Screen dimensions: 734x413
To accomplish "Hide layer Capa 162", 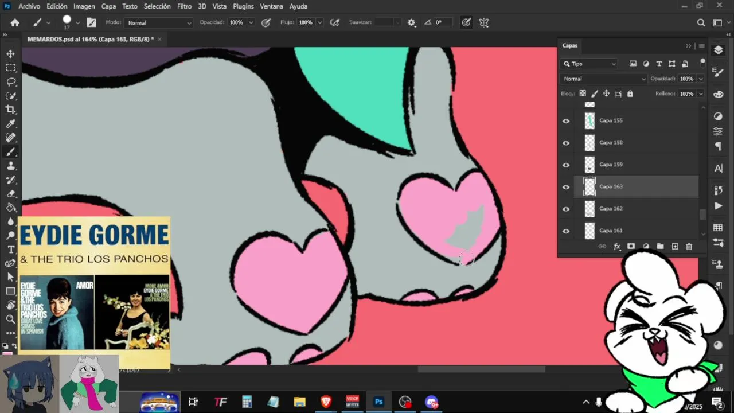I will point(566,209).
